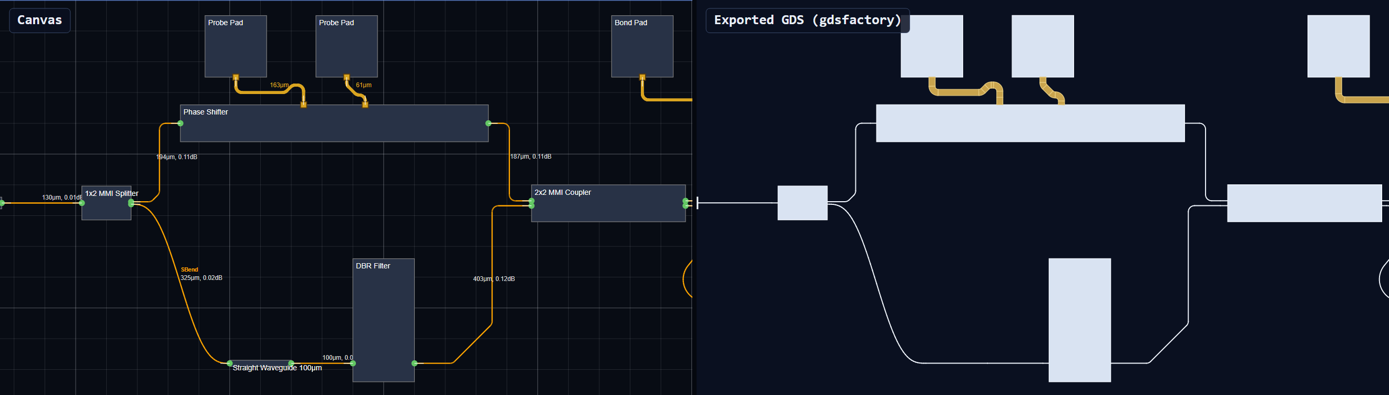This screenshot has width=1389, height=395.
Task: Click the Bond Pad component
Action: click(642, 46)
